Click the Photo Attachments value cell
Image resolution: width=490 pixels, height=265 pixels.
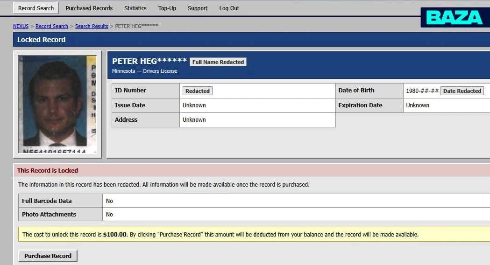pos(296,214)
